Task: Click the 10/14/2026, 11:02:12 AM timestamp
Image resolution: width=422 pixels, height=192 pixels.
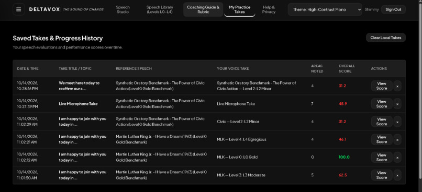Action: pyautogui.click(x=27, y=157)
